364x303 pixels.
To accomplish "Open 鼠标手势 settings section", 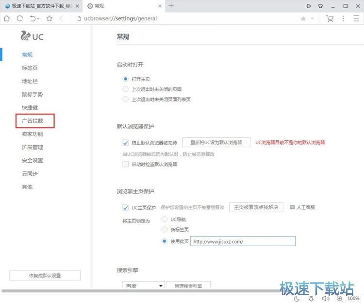I will coord(32,94).
